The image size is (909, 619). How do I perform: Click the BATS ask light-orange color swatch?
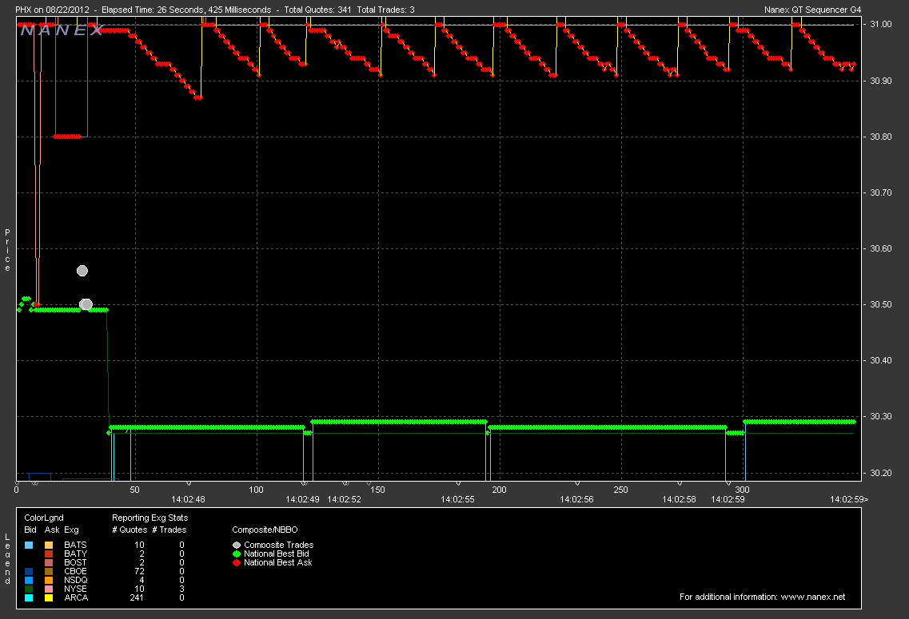(49, 545)
